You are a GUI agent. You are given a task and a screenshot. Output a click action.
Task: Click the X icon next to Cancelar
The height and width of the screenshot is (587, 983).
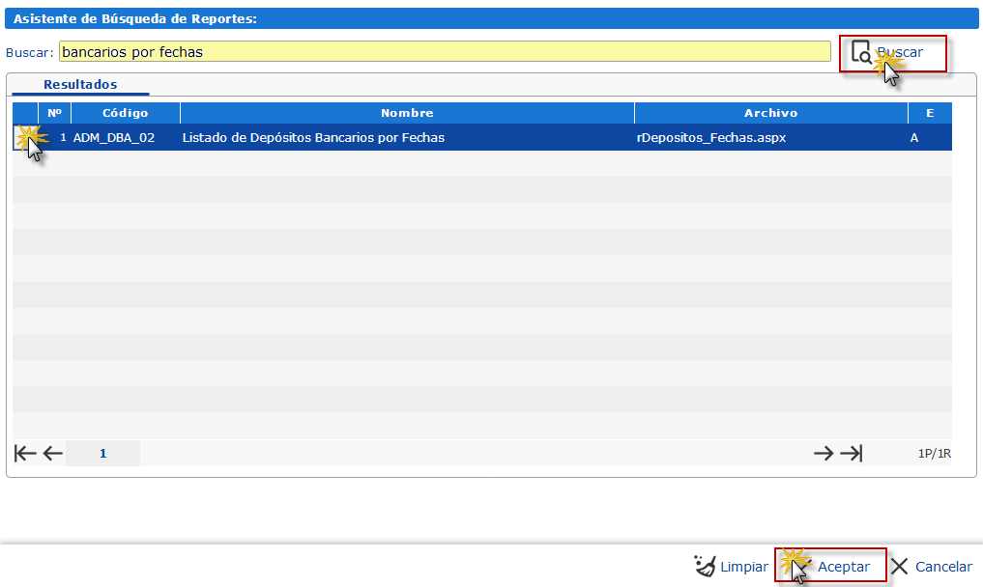899,566
